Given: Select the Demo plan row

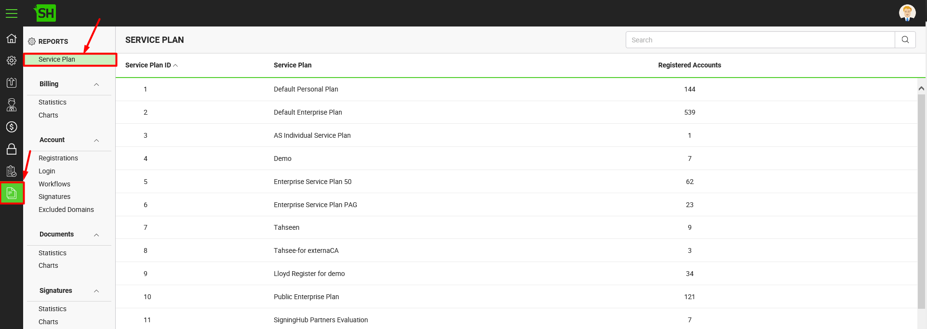Looking at the screenshot, I should [x=516, y=158].
